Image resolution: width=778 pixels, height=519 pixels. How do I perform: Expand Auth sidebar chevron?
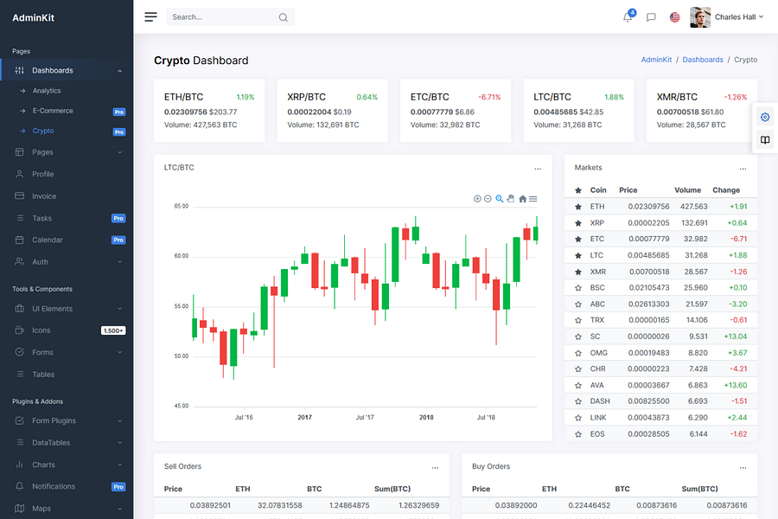click(119, 262)
